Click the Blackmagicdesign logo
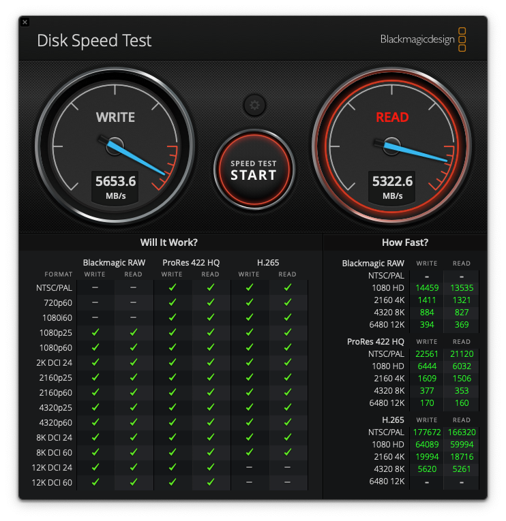The height and width of the screenshot is (521, 506). (x=423, y=40)
